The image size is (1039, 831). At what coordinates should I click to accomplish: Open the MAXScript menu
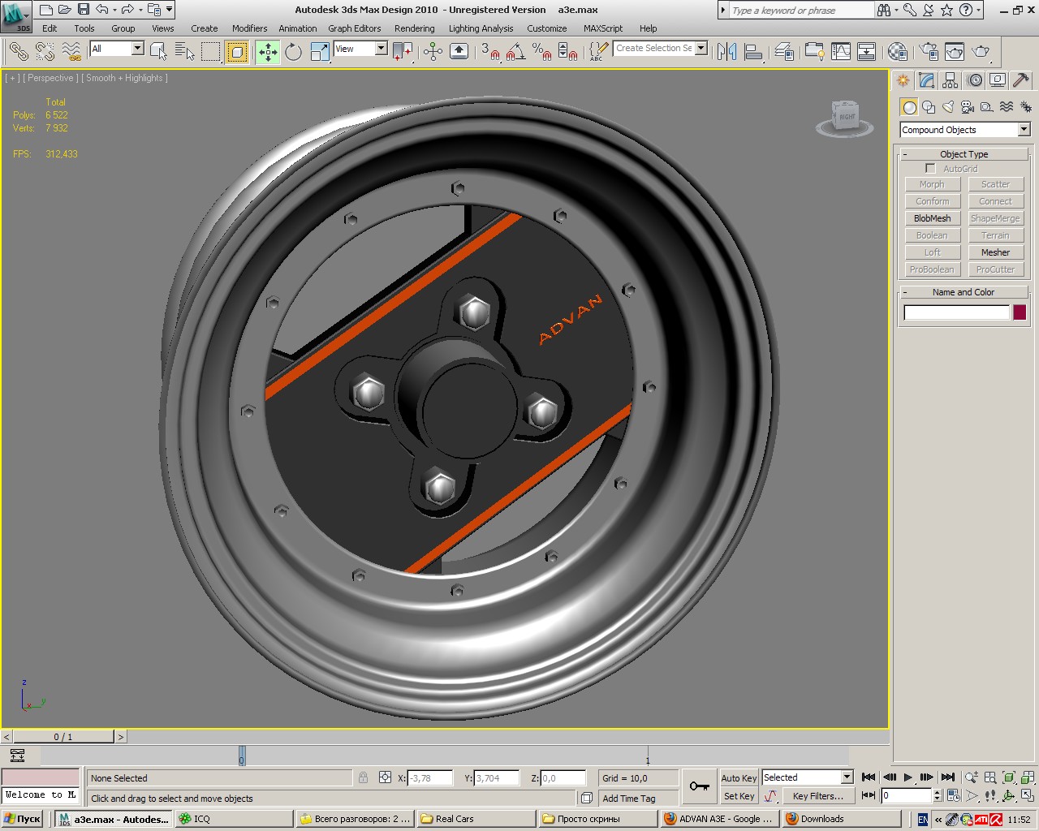coord(603,28)
